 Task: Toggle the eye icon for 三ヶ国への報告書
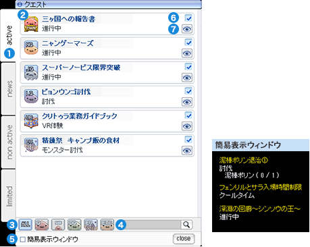click(187, 29)
